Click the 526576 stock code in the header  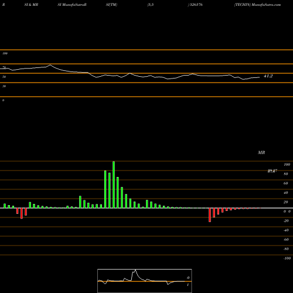click(x=196, y=5)
